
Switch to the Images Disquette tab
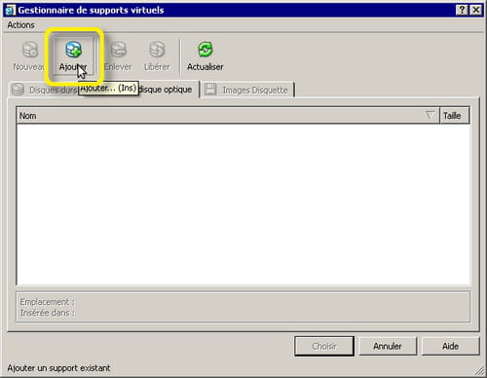tap(247, 90)
